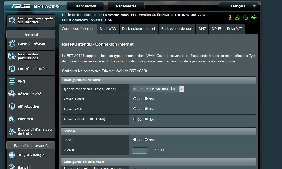Click the Configuration de base section header
The image size is (282, 169).
(x=159, y=80)
